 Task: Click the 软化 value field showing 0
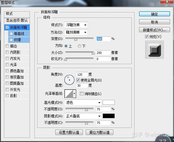point(103,59)
